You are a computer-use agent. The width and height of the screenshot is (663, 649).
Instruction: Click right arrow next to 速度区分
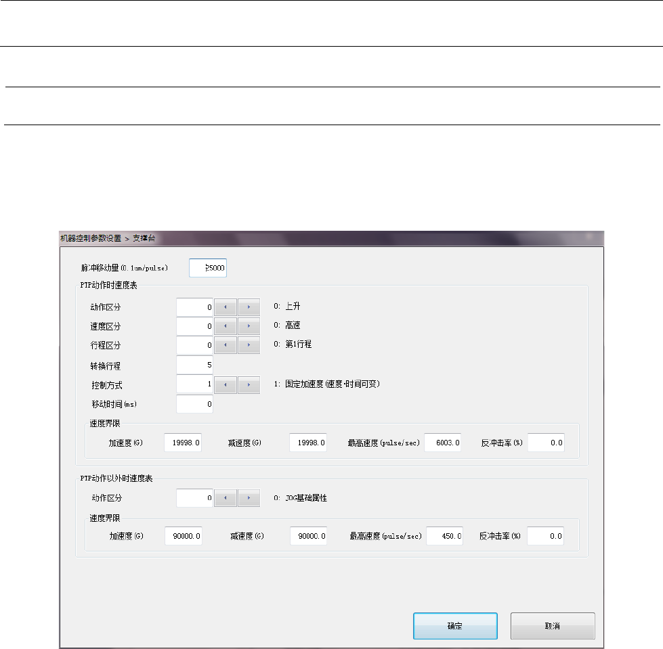click(249, 326)
